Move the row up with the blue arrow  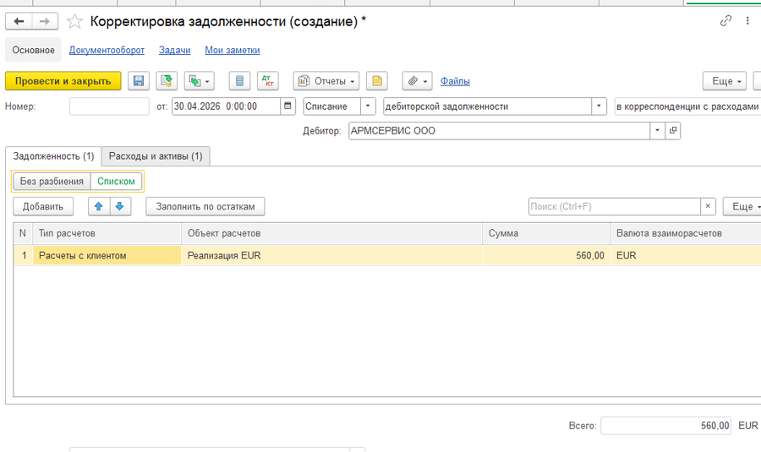[x=99, y=206]
